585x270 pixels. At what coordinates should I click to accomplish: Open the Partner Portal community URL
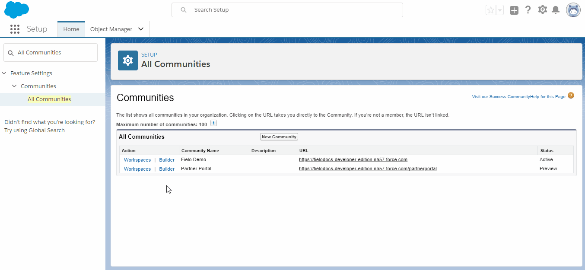tap(368, 168)
